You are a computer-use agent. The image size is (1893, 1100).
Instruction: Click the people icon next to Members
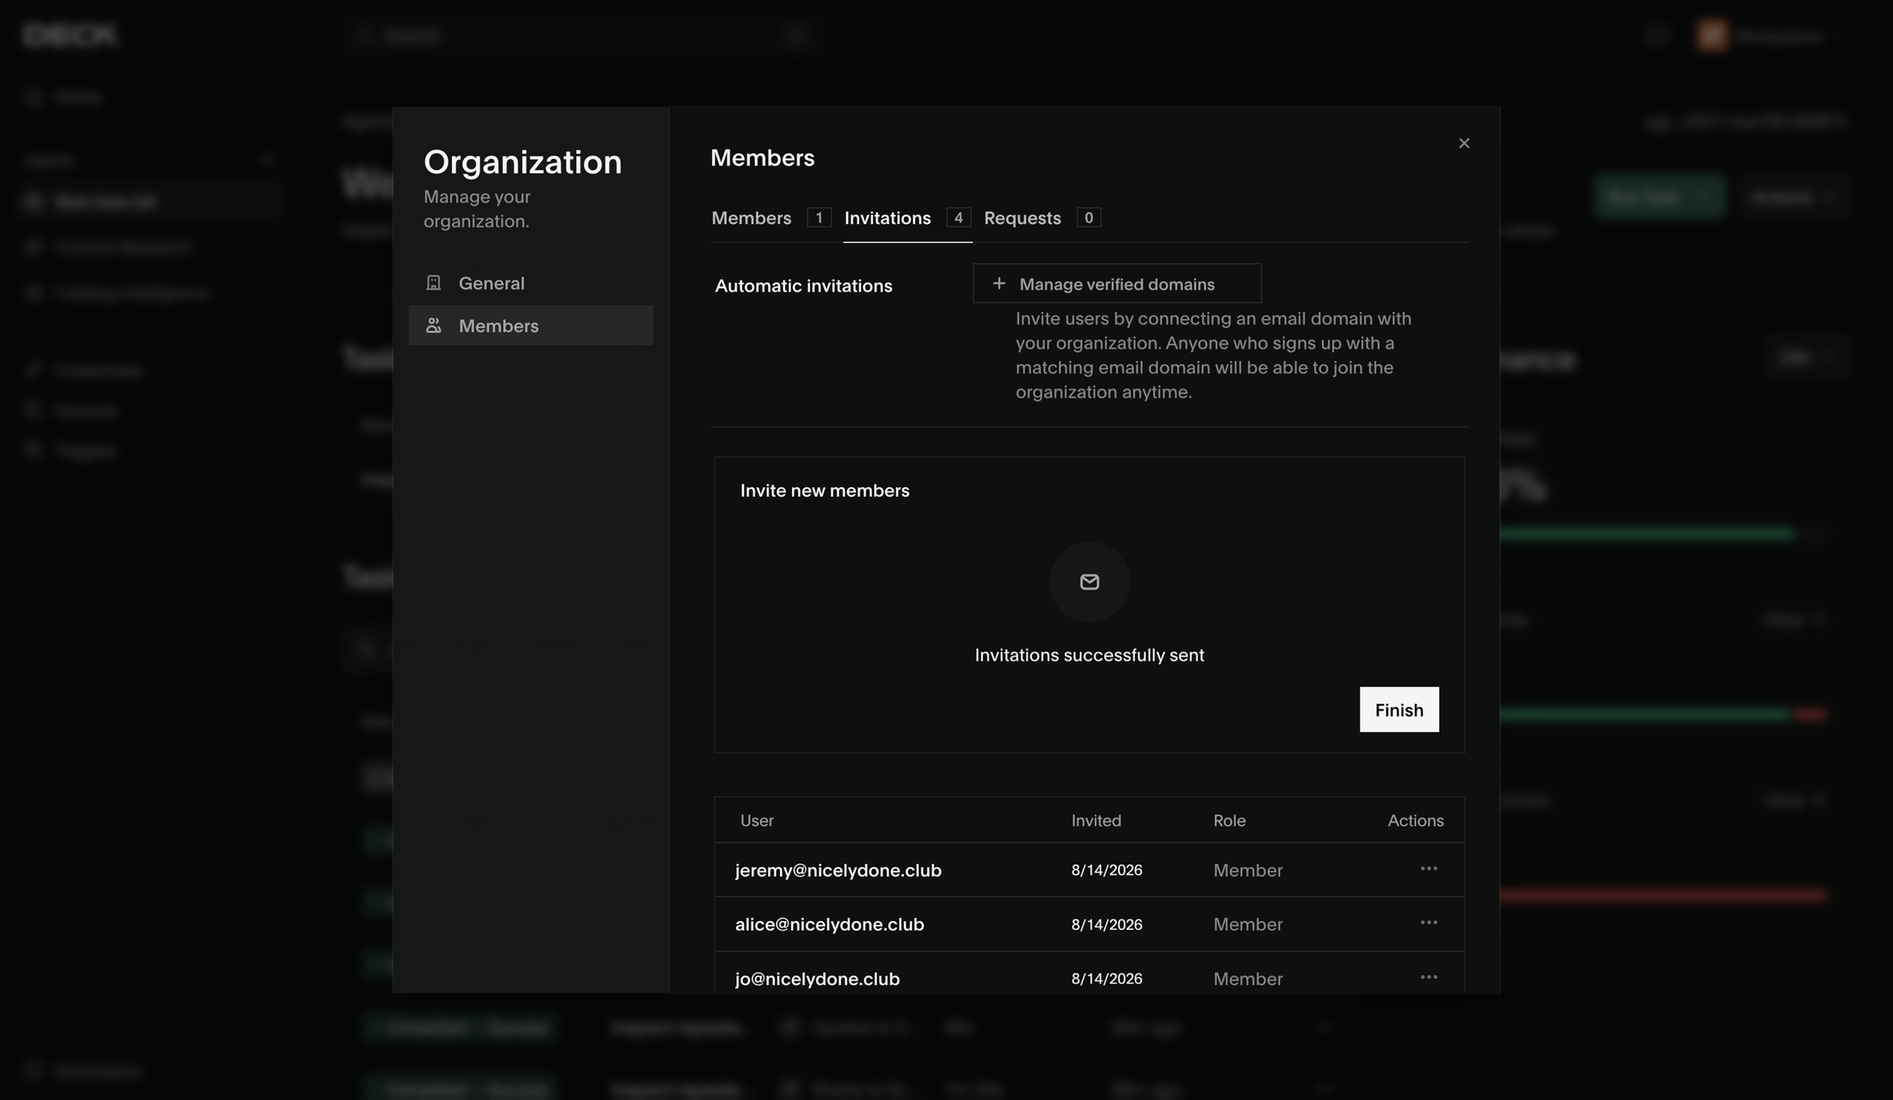433,325
